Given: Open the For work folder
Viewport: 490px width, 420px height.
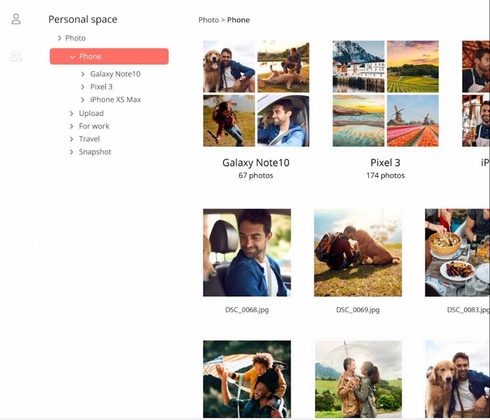Looking at the screenshot, I should [x=94, y=126].
